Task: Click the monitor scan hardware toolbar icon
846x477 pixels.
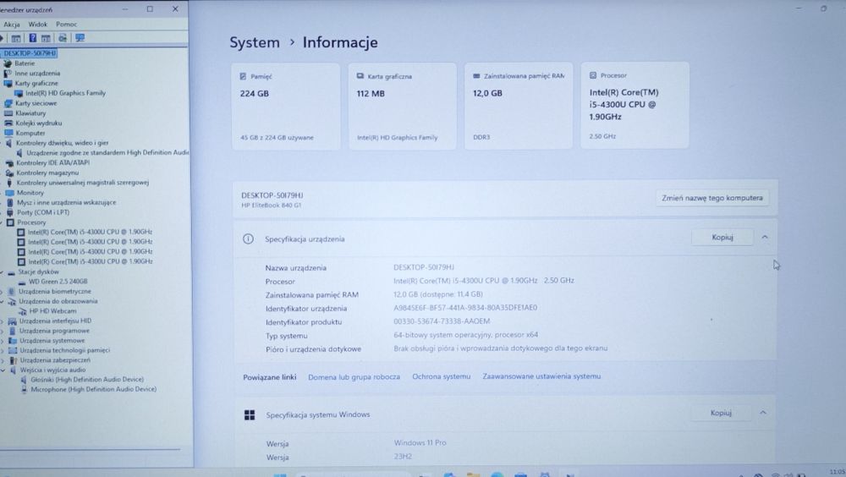Action: (80, 38)
